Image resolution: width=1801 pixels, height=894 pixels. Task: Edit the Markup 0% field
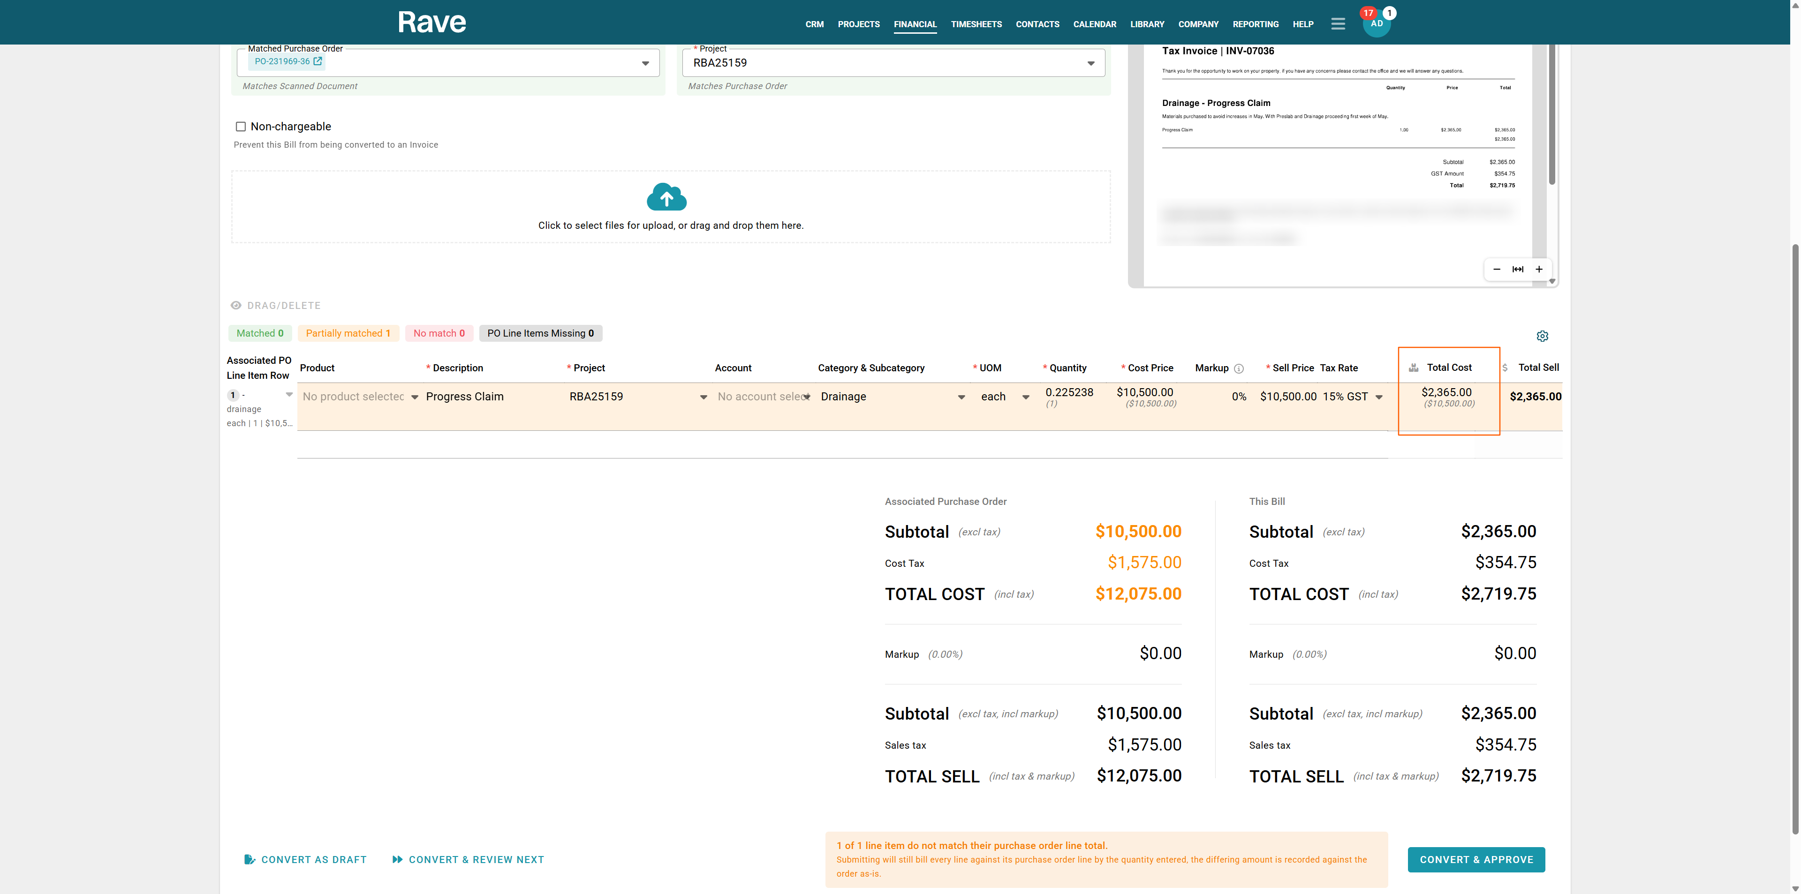[x=1239, y=397]
